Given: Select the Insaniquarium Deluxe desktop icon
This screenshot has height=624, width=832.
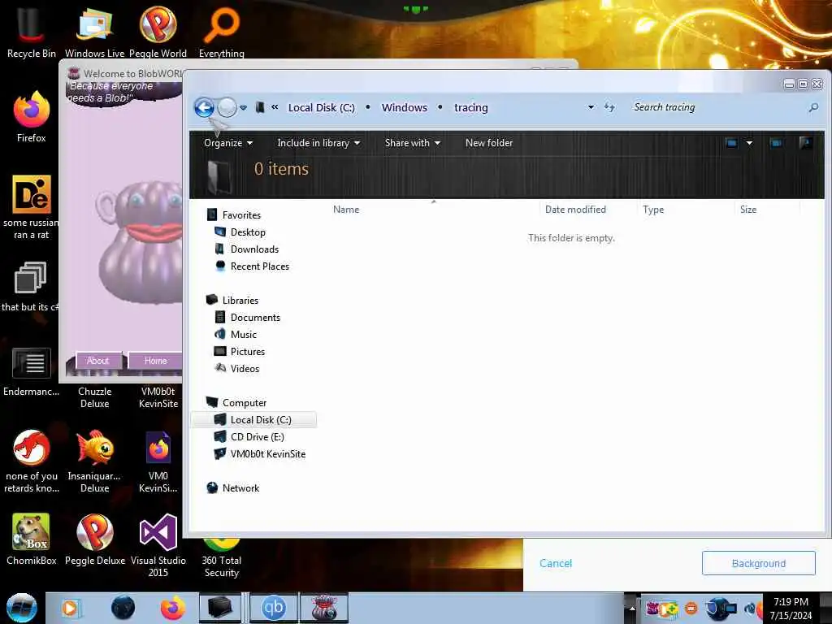Looking at the screenshot, I should pos(94,461).
